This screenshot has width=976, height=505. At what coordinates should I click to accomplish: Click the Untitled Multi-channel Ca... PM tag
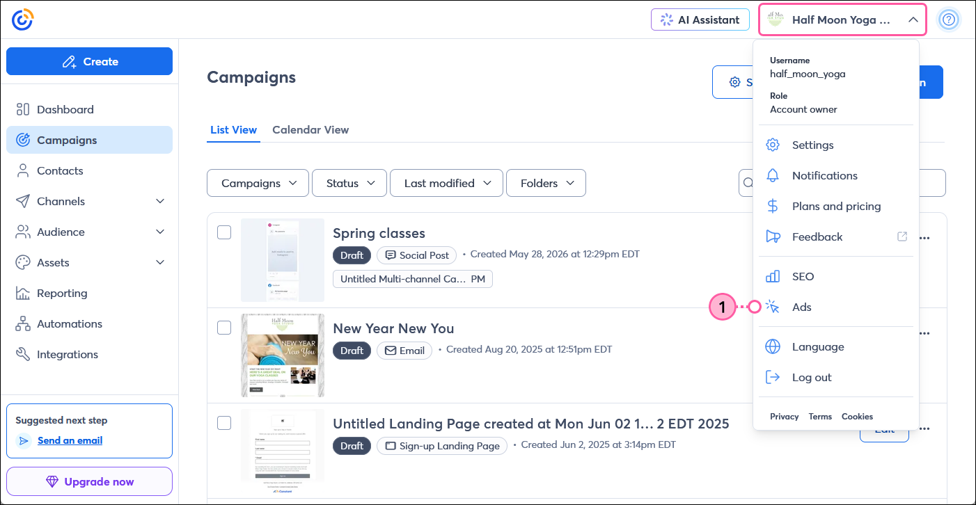[413, 279]
